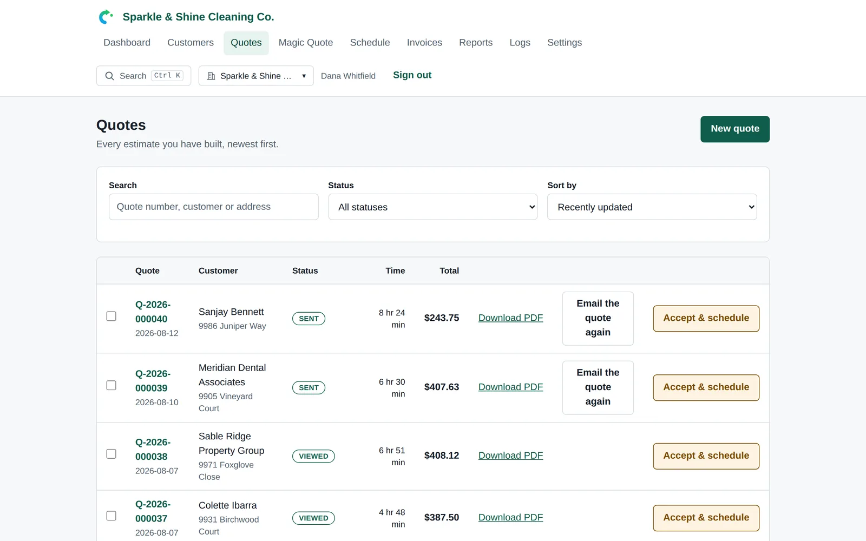
Task: Open the Sparkle & Shine company dropdown arrow
Action: [x=304, y=76]
